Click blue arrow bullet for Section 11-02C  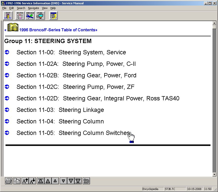pyautogui.click(x=7, y=87)
